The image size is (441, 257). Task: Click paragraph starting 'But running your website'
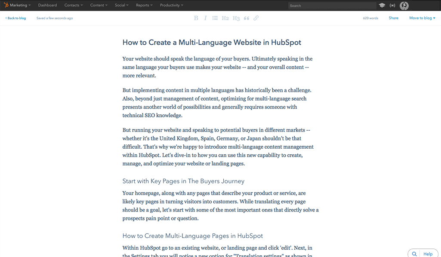click(218, 147)
